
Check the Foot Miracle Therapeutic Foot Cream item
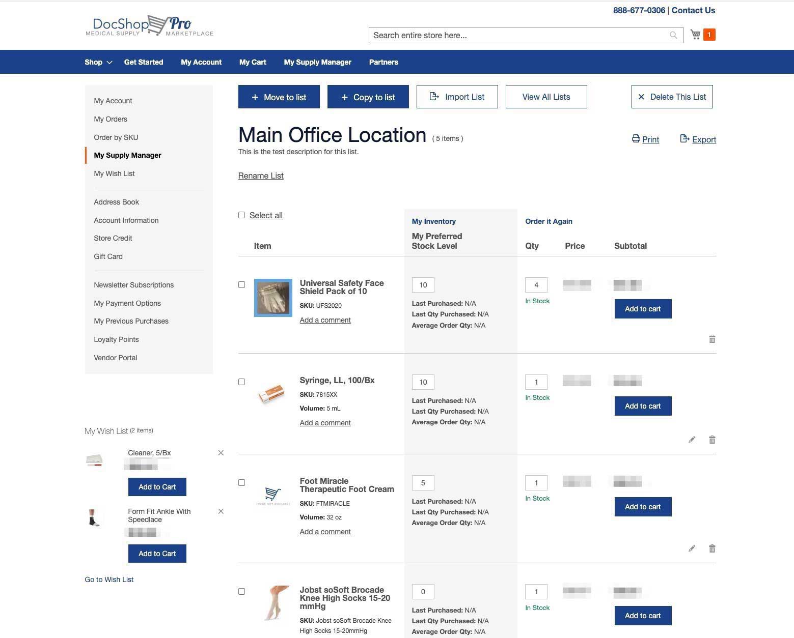(241, 482)
